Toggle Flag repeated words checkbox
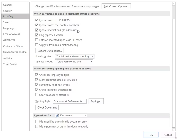 pos(37,35)
